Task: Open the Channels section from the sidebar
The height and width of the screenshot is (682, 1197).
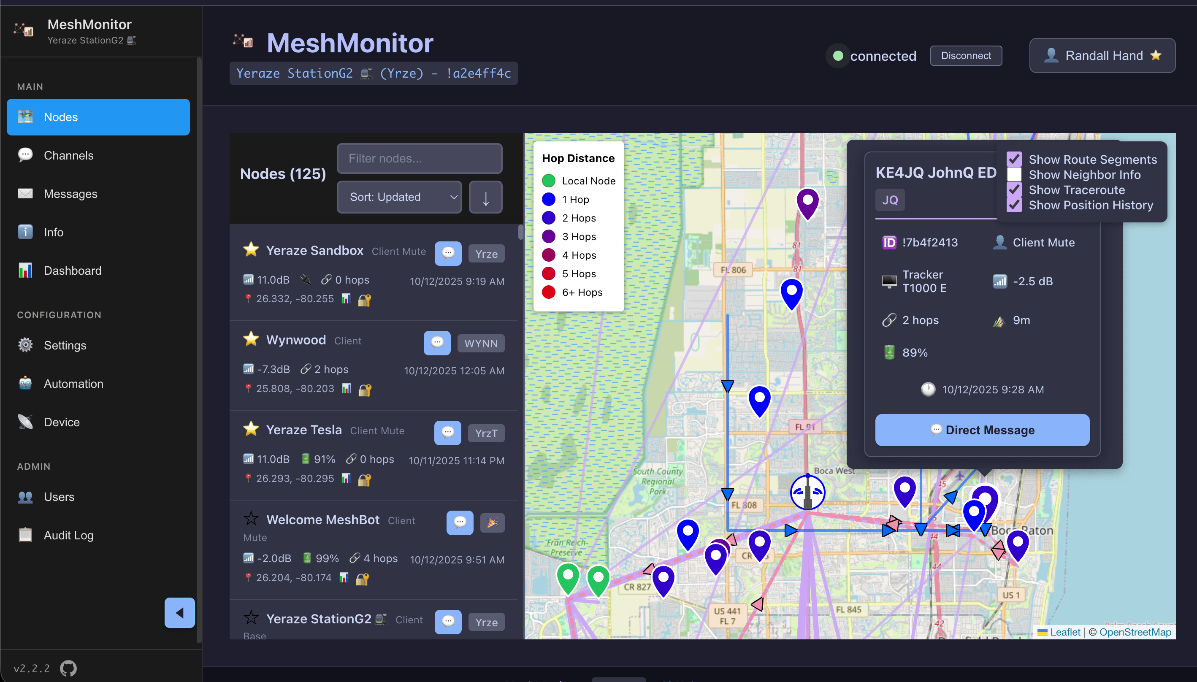Action: click(x=68, y=155)
